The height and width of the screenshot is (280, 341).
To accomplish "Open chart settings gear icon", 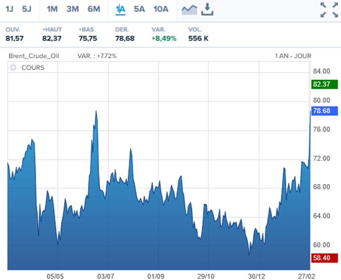I will point(13,68).
